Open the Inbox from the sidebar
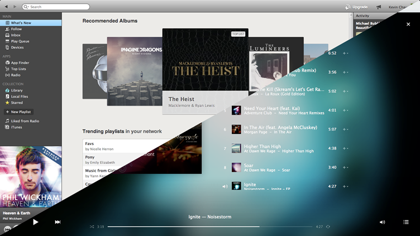 point(16,35)
